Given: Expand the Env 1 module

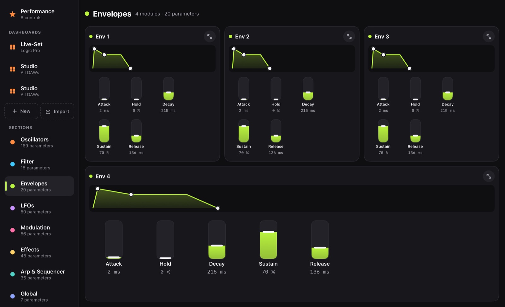Looking at the screenshot, I should pos(210,37).
